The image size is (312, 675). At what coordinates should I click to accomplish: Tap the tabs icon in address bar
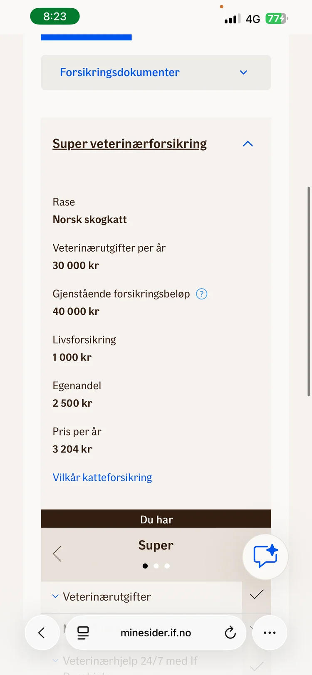(x=83, y=633)
